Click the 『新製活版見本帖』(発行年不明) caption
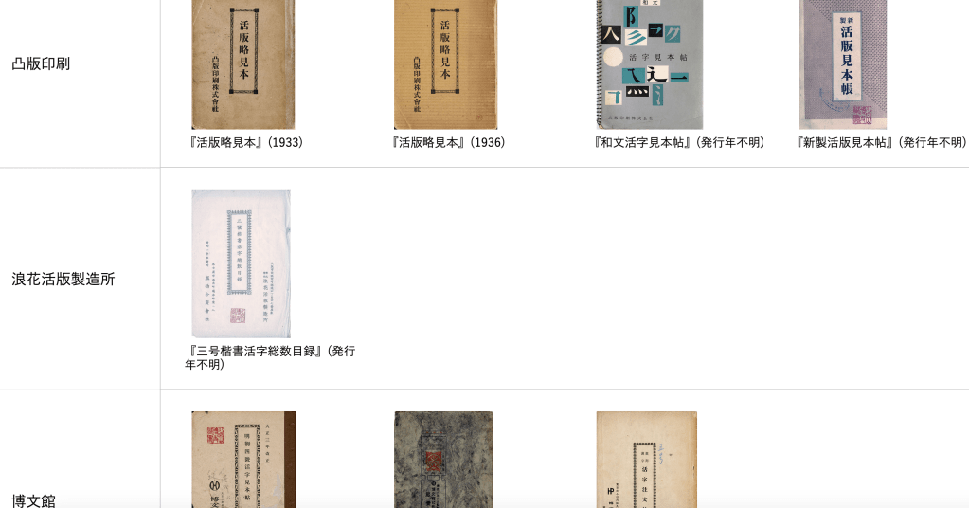 pyautogui.click(x=881, y=143)
